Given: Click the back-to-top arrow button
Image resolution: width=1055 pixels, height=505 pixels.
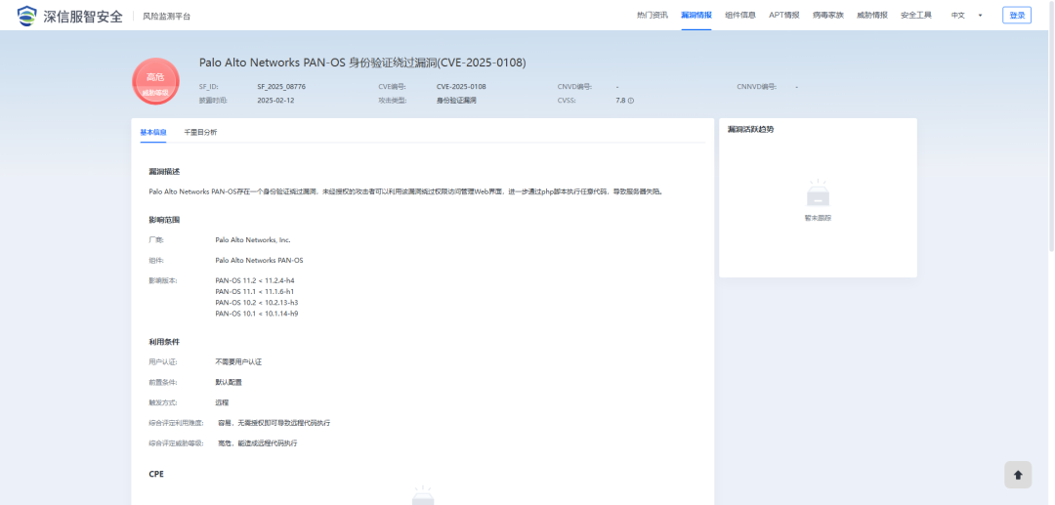Looking at the screenshot, I should 1017,475.
